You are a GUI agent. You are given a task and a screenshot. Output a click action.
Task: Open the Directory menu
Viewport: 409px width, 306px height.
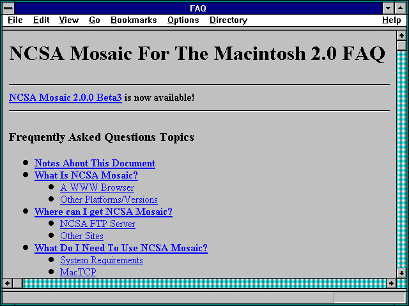229,20
